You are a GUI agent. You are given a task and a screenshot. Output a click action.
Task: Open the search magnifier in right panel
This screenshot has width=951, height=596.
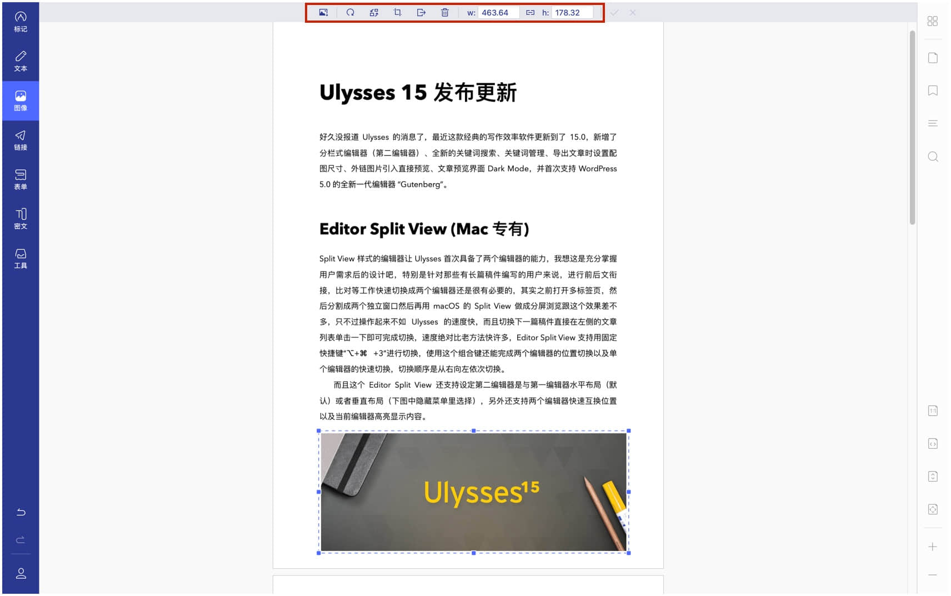(933, 156)
